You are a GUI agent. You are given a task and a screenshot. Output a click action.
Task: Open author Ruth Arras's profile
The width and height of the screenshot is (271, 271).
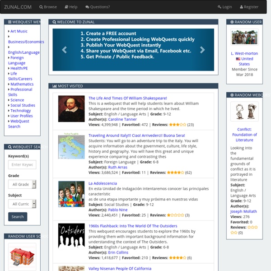[118, 167]
